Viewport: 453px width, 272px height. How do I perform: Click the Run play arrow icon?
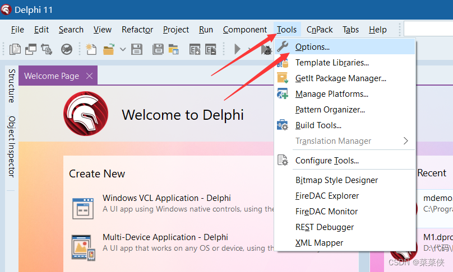tap(237, 49)
